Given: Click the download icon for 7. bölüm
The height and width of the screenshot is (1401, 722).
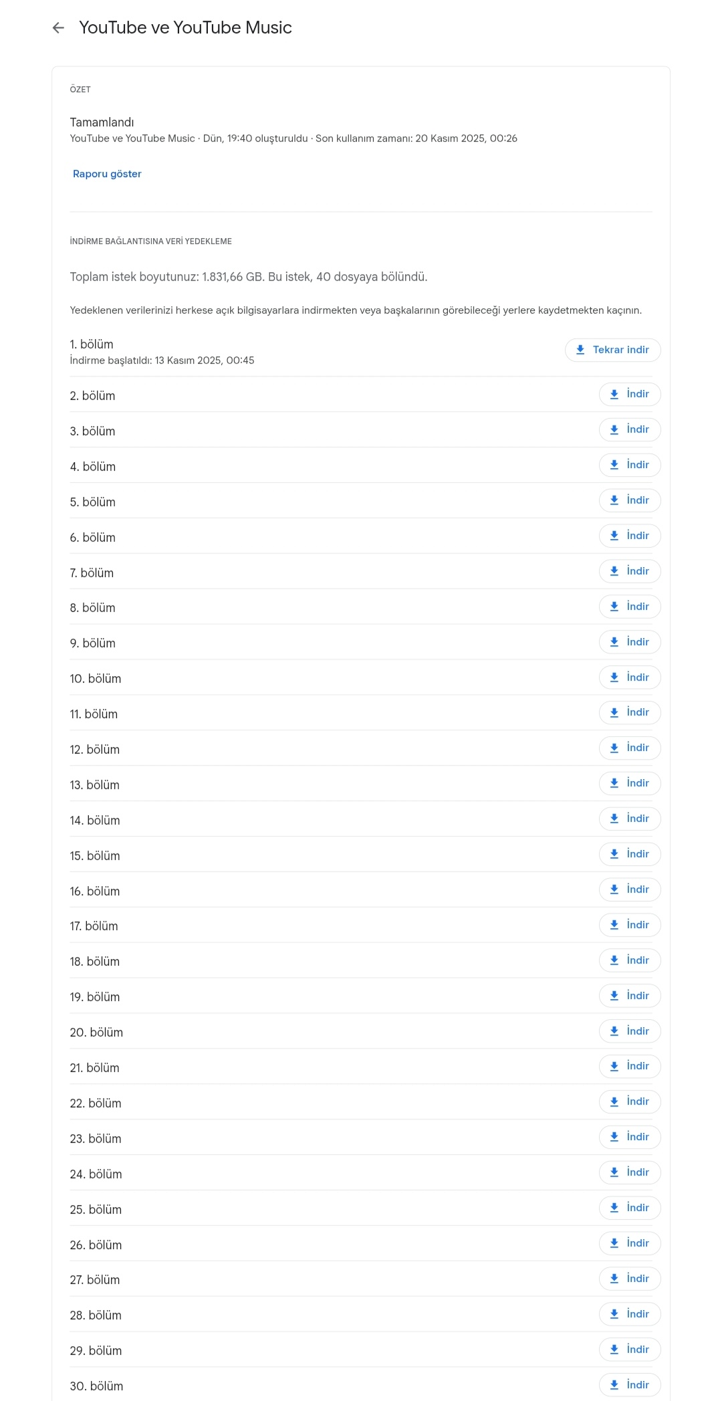Looking at the screenshot, I should click(x=614, y=571).
